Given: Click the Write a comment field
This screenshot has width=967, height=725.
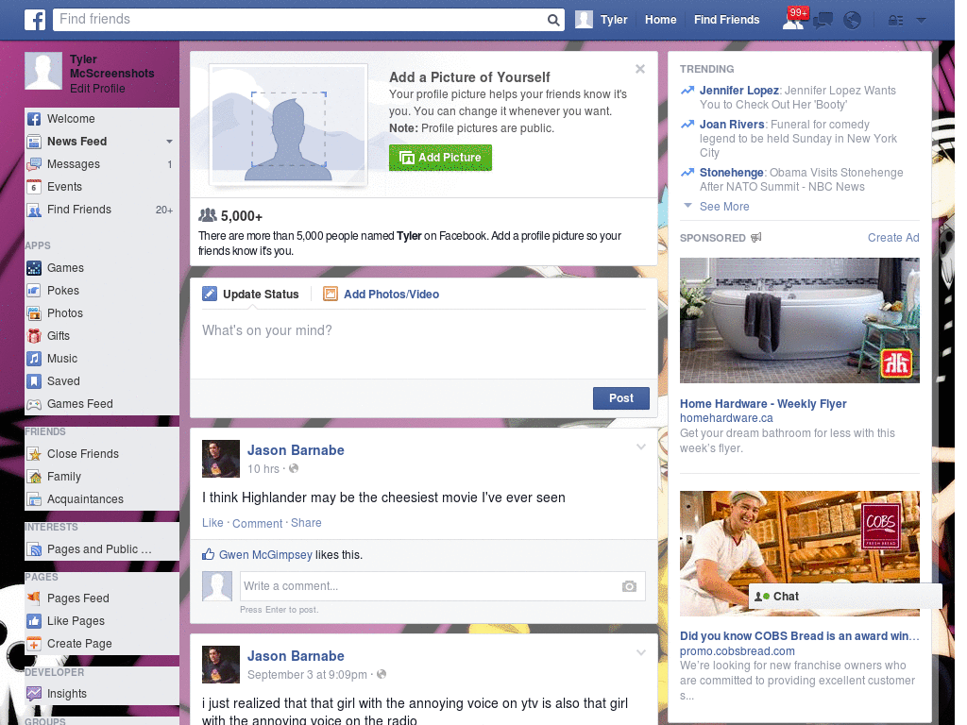Looking at the screenshot, I should pyautogui.click(x=443, y=586).
